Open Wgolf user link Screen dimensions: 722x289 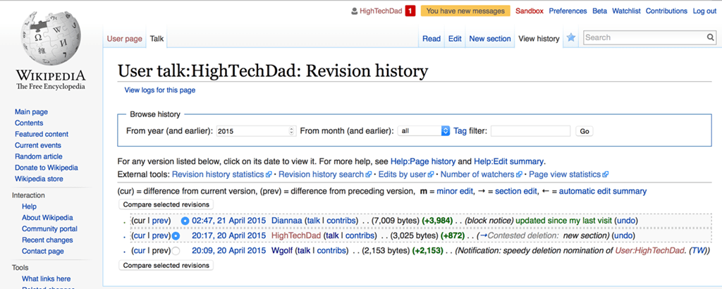pyautogui.click(x=282, y=251)
